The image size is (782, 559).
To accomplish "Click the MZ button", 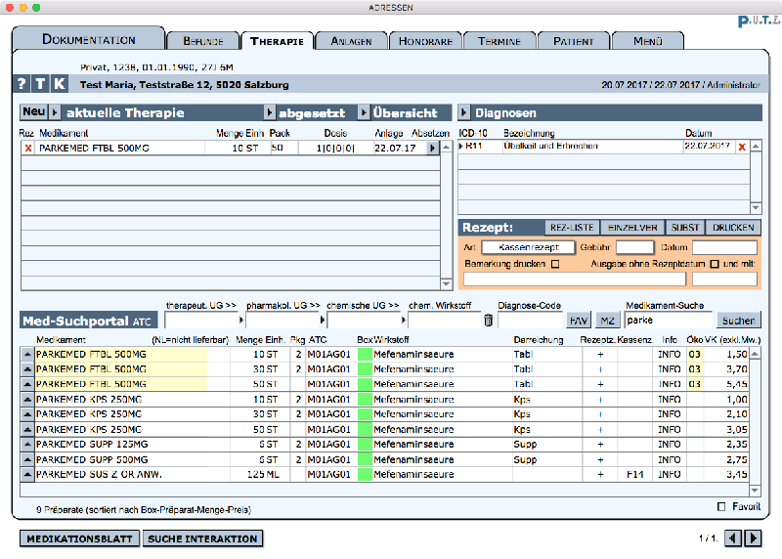I will (x=607, y=321).
